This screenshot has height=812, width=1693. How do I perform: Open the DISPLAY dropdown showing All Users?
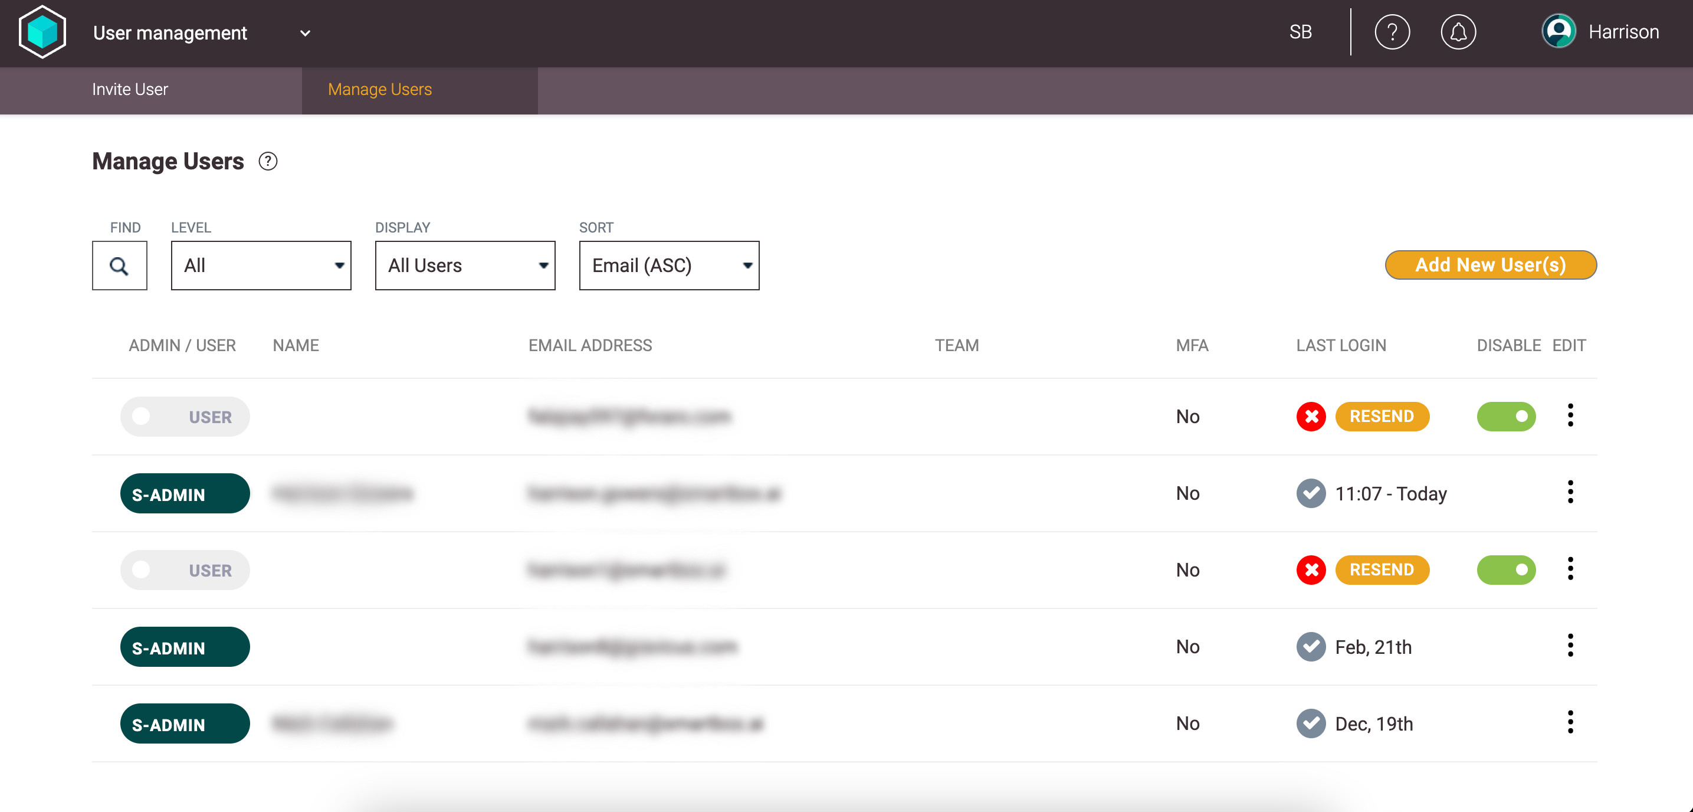click(465, 266)
